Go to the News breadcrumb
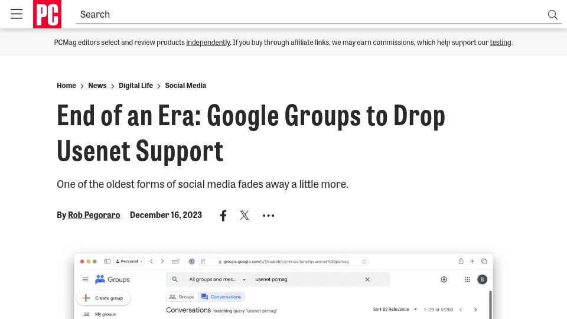 [97, 86]
